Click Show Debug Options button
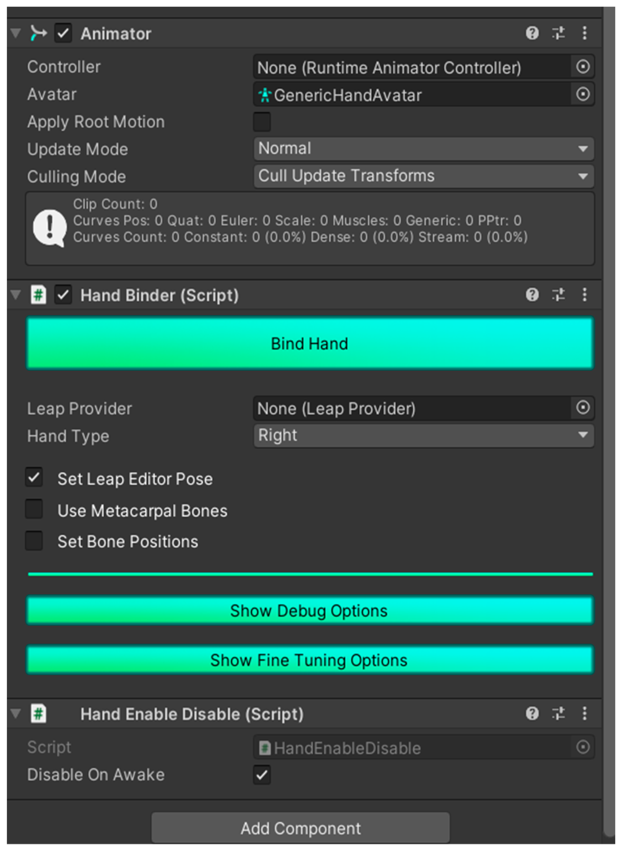Viewport: 621px width, 850px height. coord(310,610)
